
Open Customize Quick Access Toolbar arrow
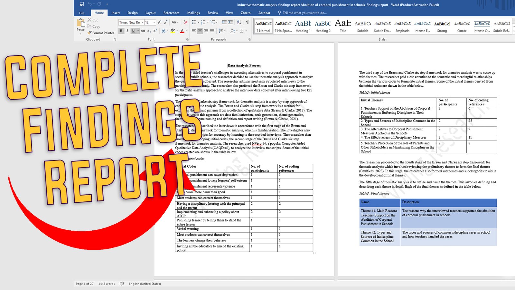(x=107, y=5)
